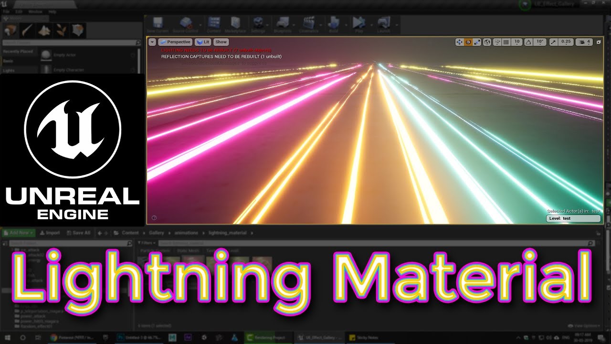This screenshot has width=611, height=344.
Task: Open the Help menu
Action: pos(53,11)
